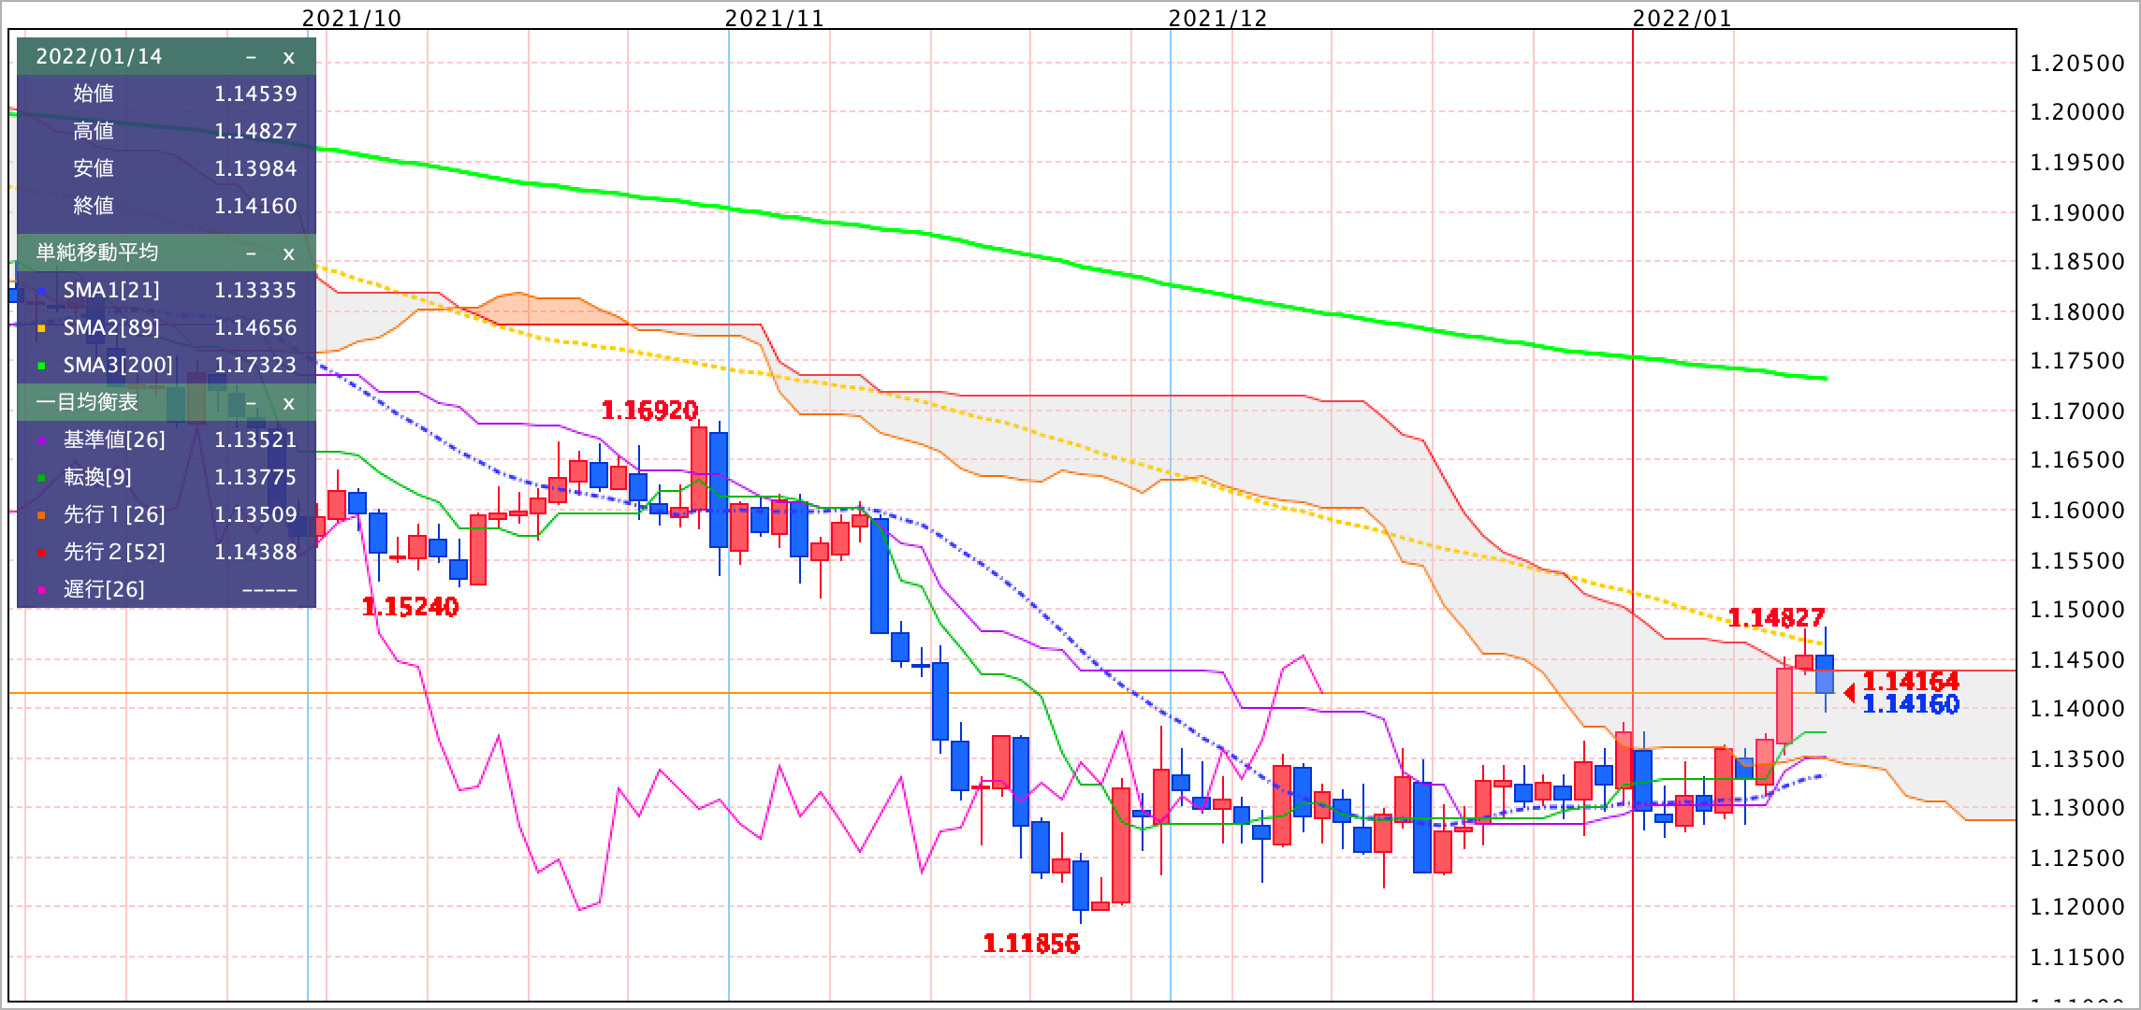2141x1010 pixels.
Task: Click the 高値 value 1.14827
Action: (255, 131)
